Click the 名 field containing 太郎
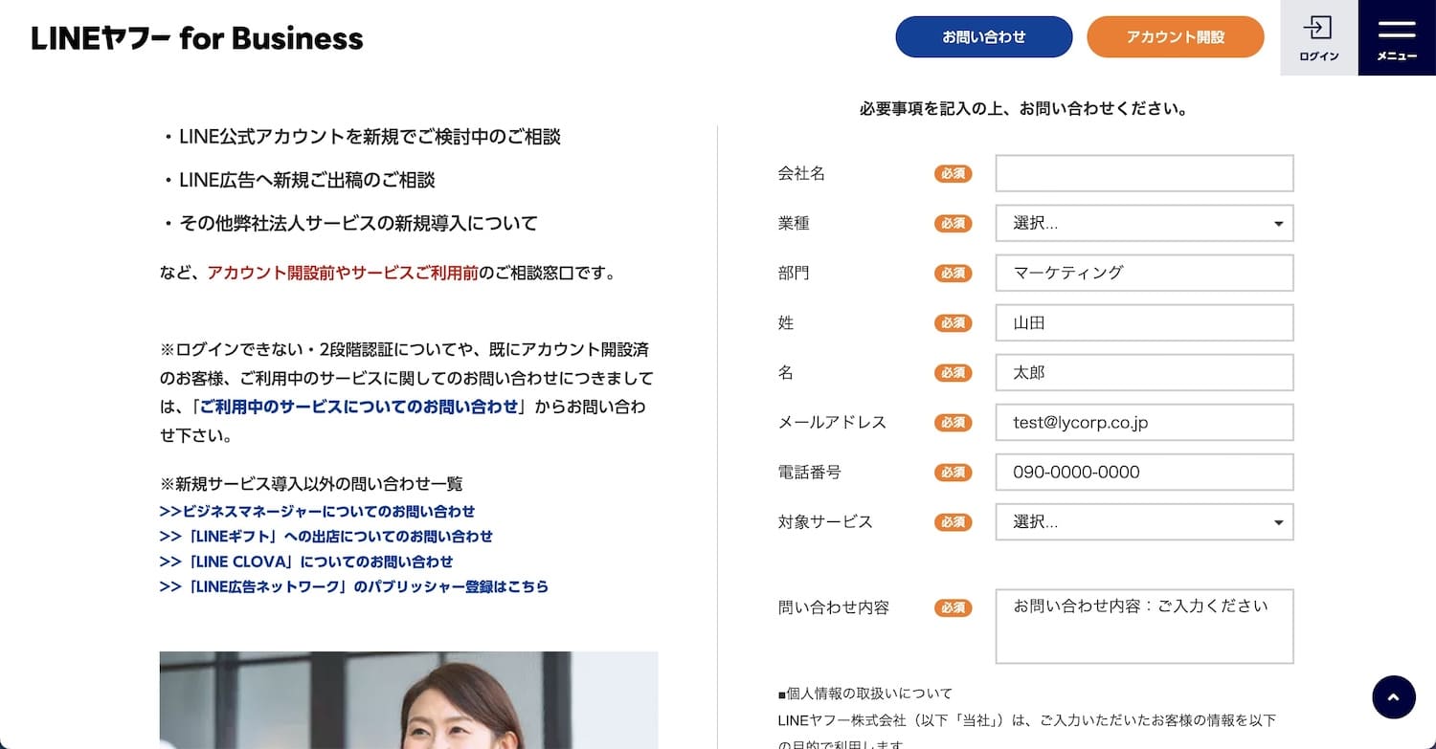Screen dimensions: 1436x749 click(x=1144, y=372)
